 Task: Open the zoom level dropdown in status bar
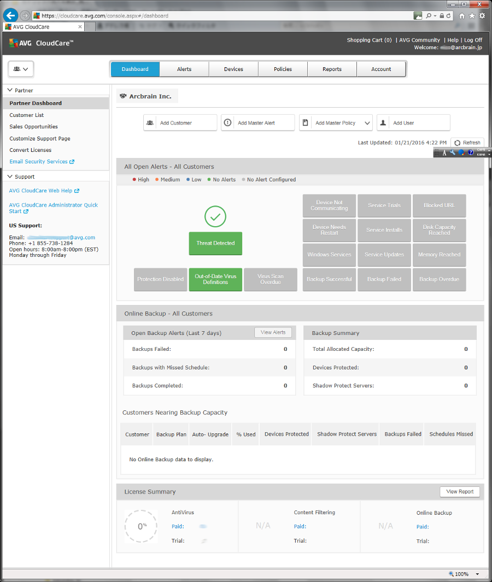click(478, 574)
